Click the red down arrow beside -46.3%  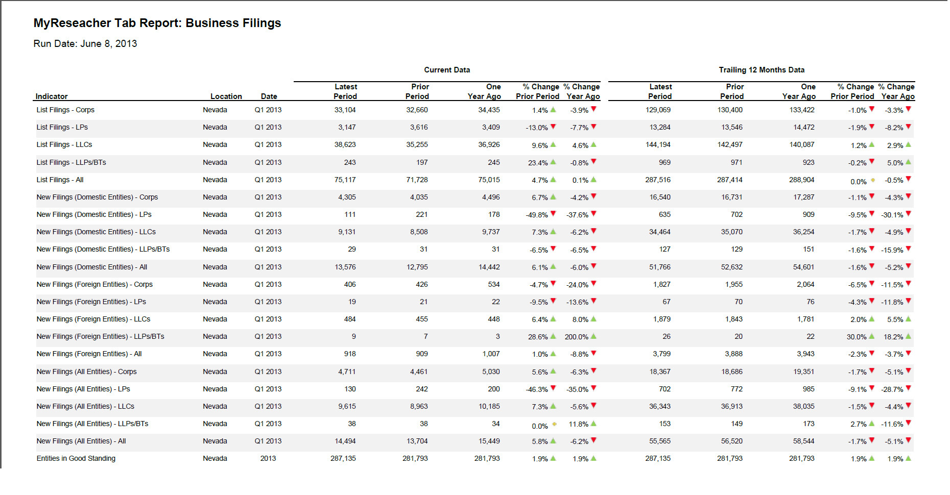click(553, 388)
